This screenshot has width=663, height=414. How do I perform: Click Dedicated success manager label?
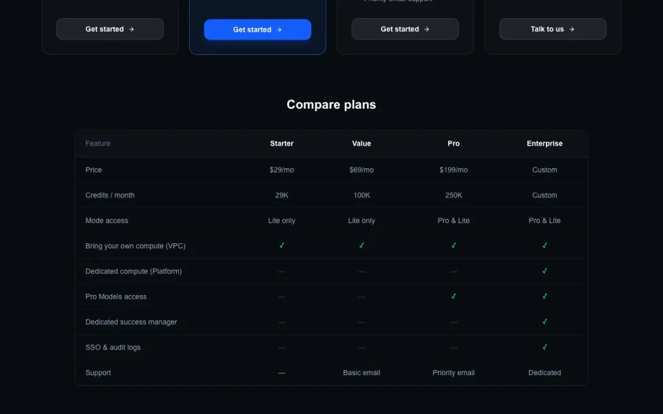(131, 322)
